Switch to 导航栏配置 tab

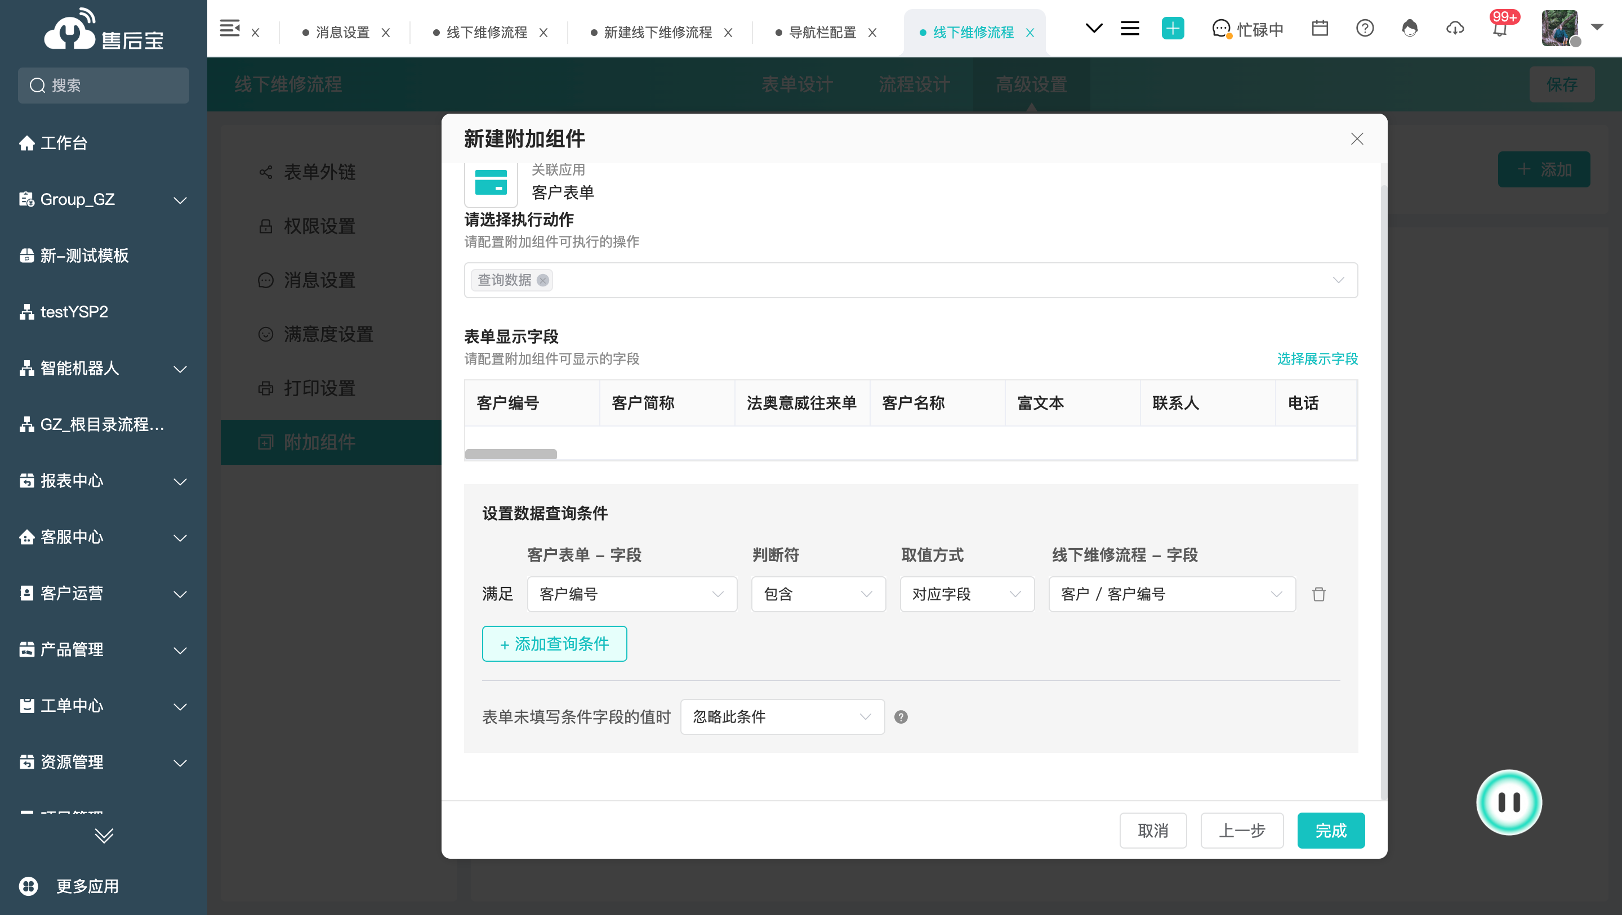click(x=822, y=33)
